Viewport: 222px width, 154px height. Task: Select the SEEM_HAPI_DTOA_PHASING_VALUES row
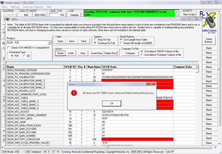[101, 143]
